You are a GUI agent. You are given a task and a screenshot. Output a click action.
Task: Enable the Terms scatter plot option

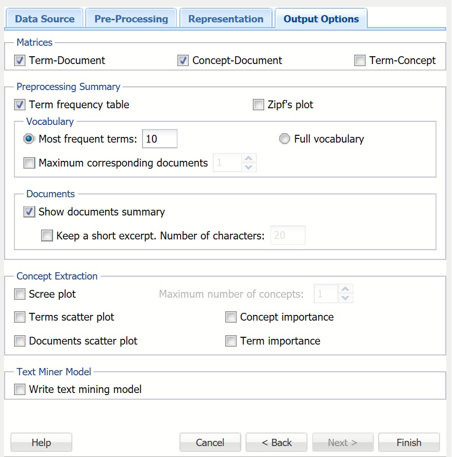pos(20,317)
